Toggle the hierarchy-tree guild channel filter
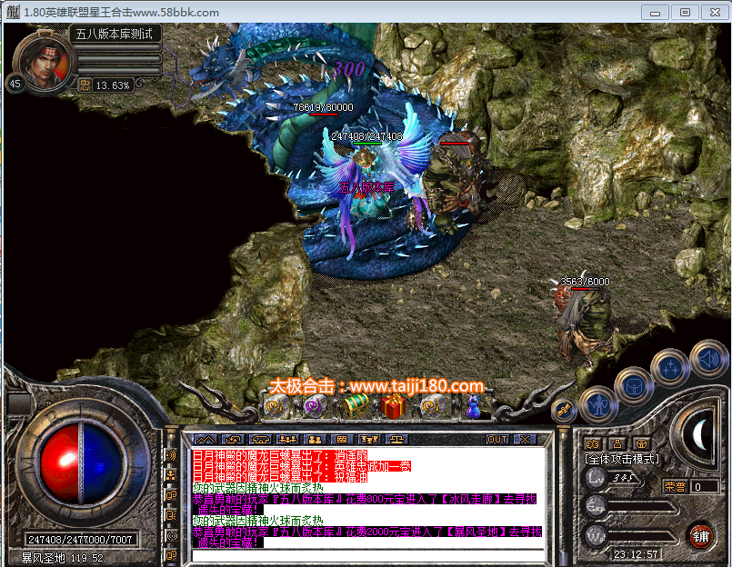Image resolution: width=732 pixels, height=567 pixels. point(171,475)
